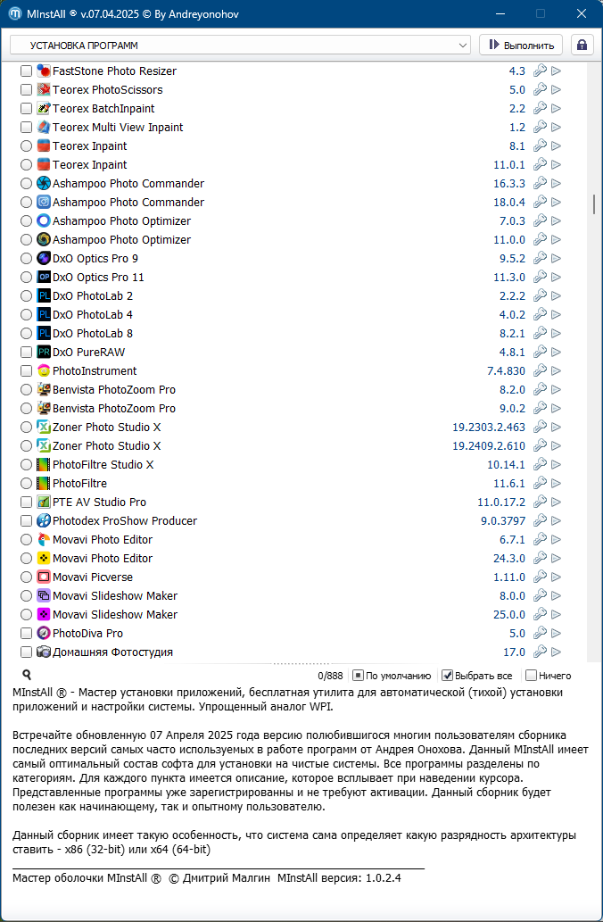Click the Ashampoo Photo Optimizer 11.0.0 entry

(121, 240)
